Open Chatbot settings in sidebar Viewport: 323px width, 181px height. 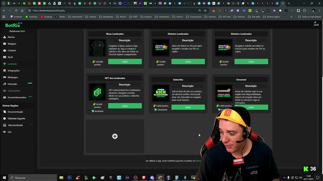pyautogui.click(x=12, y=51)
